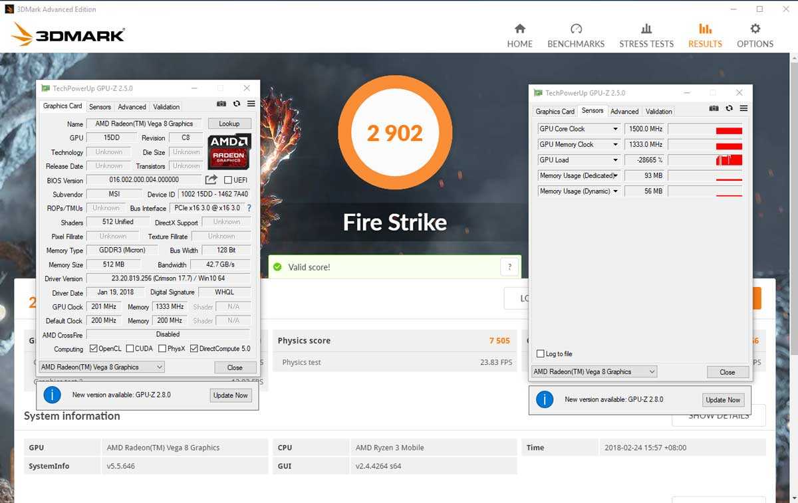This screenshot has height=503, width=798.
Task: Click the left GPU-Z title bar icon
Action: 46,88
